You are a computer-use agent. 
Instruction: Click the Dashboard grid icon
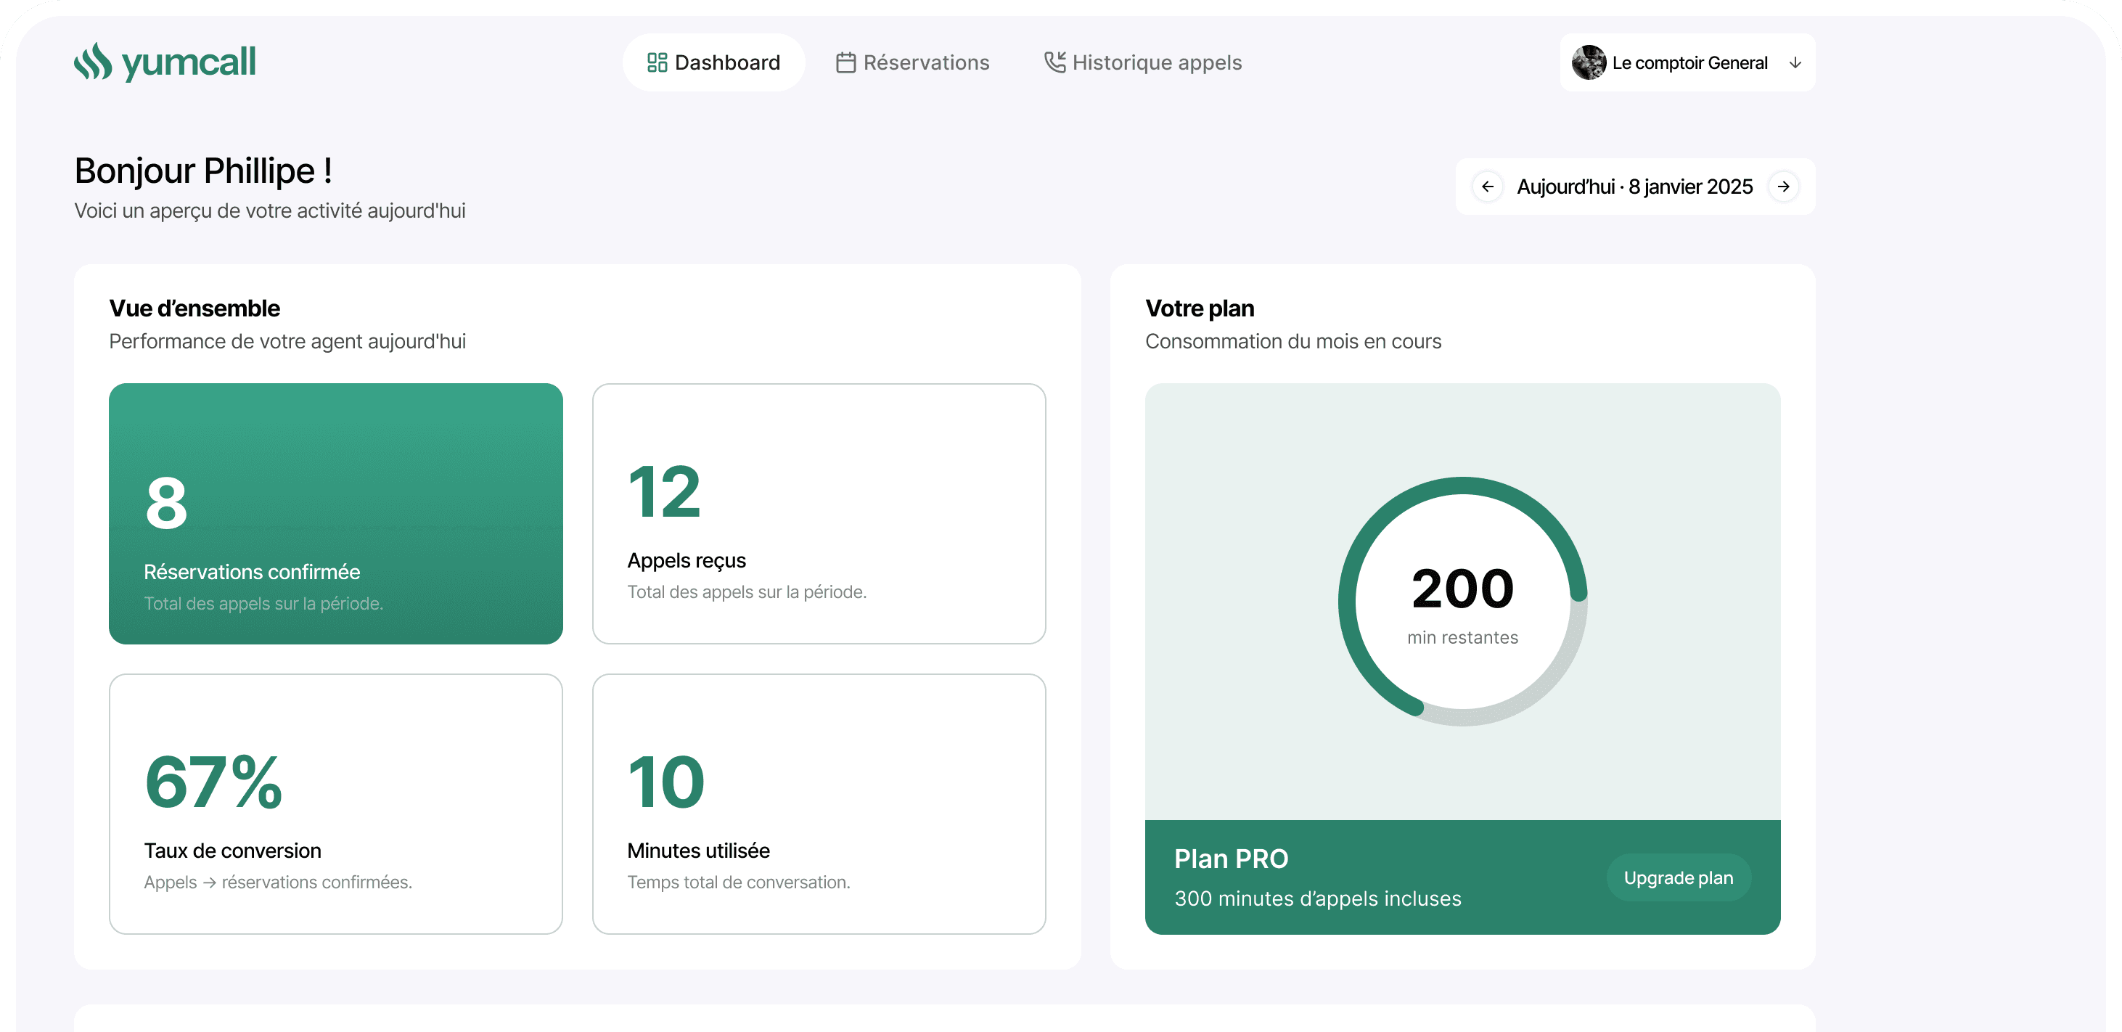[657, 62]
